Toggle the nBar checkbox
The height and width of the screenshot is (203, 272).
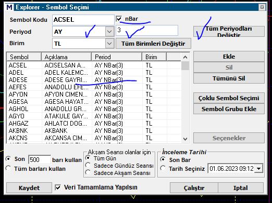coord(119,19)
